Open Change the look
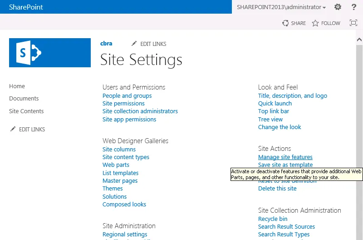363x240 pixels. click(280, 127)
